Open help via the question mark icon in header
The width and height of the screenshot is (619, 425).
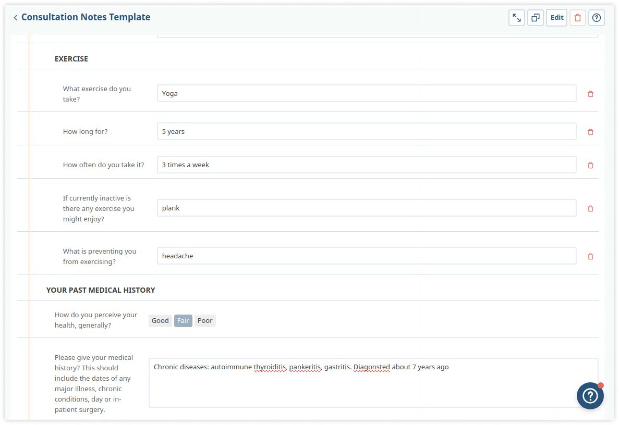[x=596, y=17]
